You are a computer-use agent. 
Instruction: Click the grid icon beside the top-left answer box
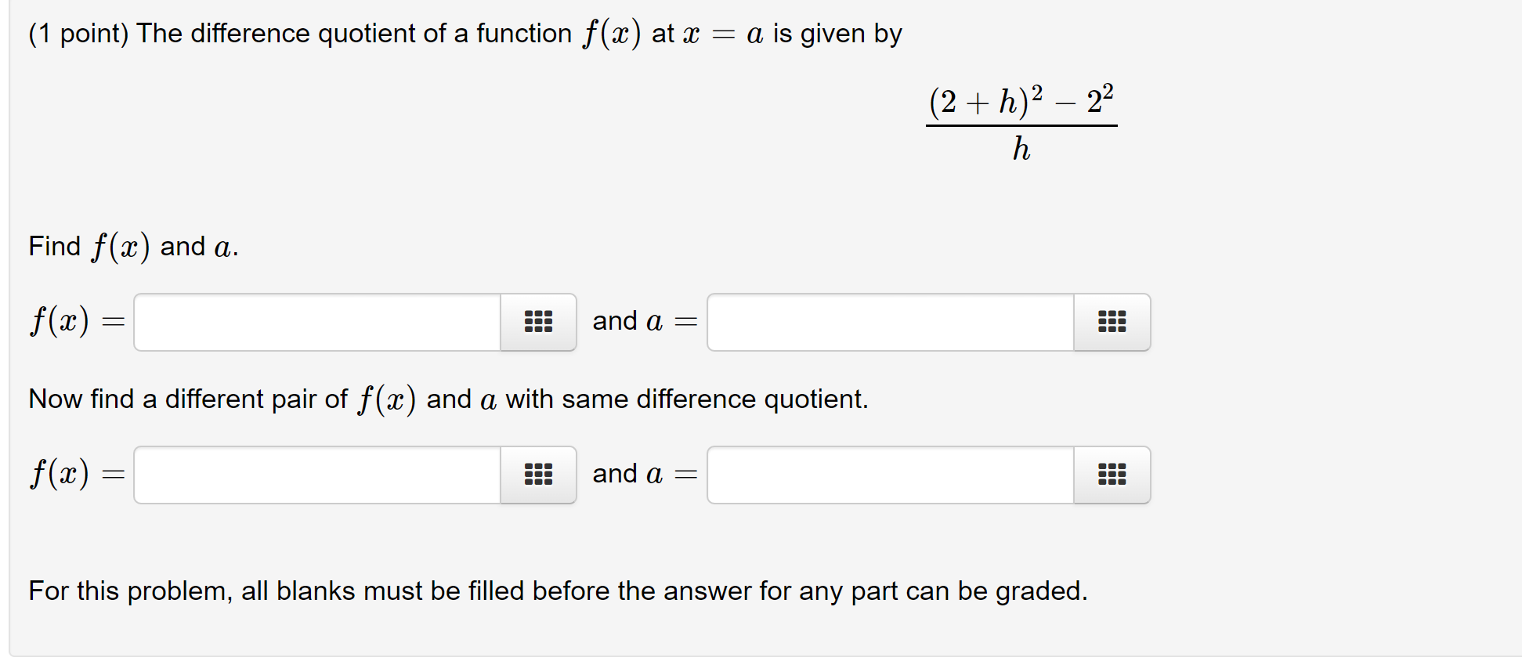(538, 322)
